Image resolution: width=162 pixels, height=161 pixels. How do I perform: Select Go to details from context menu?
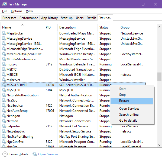(132, 121)
